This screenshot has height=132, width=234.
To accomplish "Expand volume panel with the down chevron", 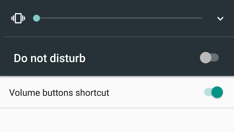I will [x=220, y=18].
